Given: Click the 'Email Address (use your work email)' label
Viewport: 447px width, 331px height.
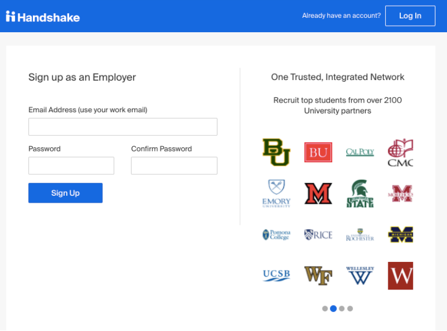Looking at the screenshot, I should 88,110.
